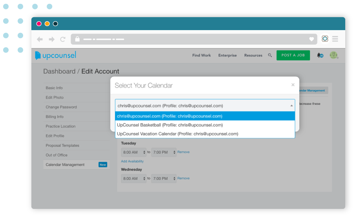Go to Proposal Templates settings
The height and width of the screenshot is (221, 357).
pyautogui.click(x=76, y=146)
